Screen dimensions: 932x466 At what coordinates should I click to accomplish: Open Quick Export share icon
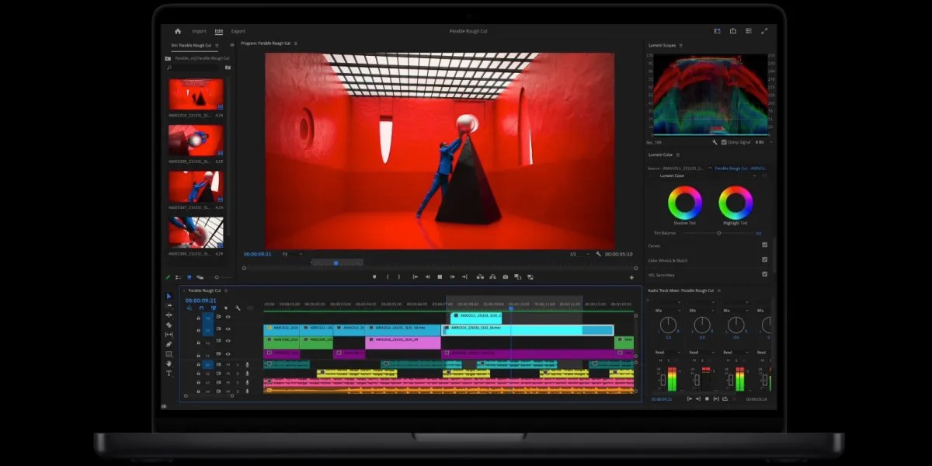[733, 31]
